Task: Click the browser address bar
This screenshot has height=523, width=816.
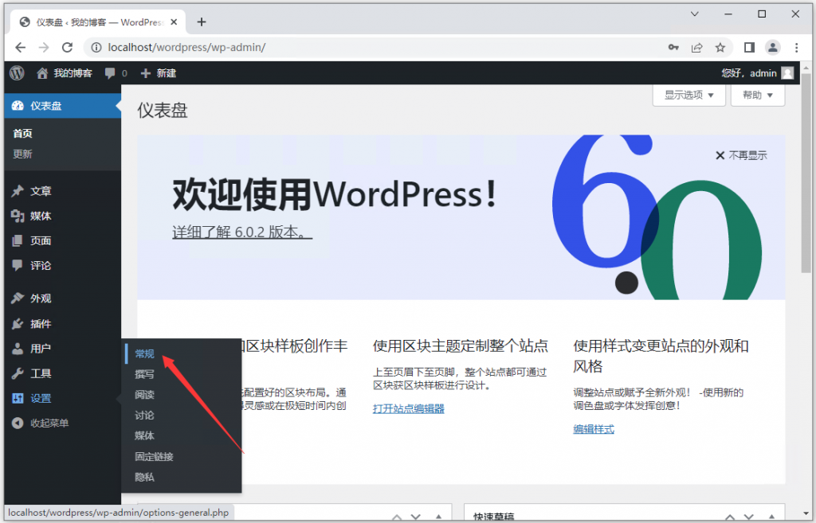Action: [319, 47]
